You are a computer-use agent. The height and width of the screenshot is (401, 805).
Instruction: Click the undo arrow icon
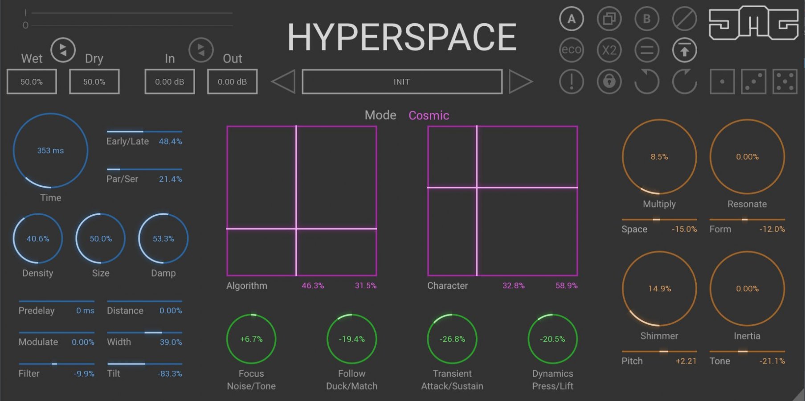pyautogui.click(x=647, y=82)
